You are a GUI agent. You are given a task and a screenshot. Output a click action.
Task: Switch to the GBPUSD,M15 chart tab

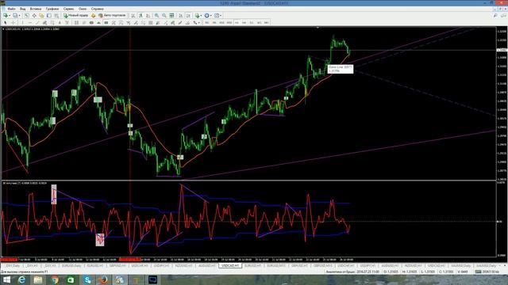322,266
